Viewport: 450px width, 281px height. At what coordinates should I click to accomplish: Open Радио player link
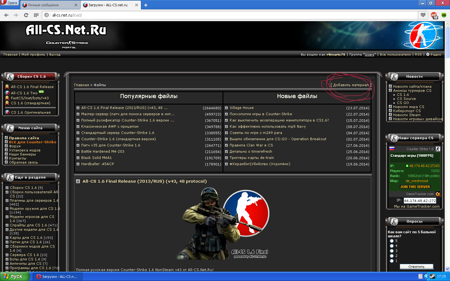point(436,55)
